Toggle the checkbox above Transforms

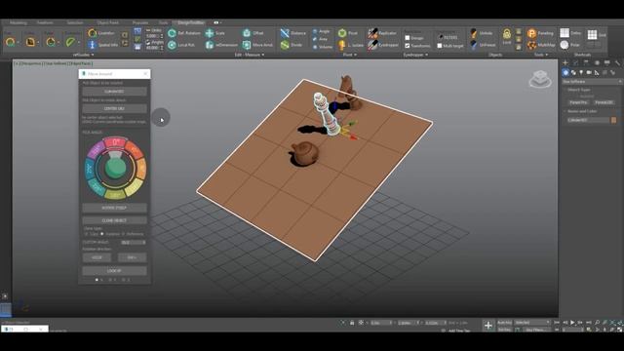(408, 38)
